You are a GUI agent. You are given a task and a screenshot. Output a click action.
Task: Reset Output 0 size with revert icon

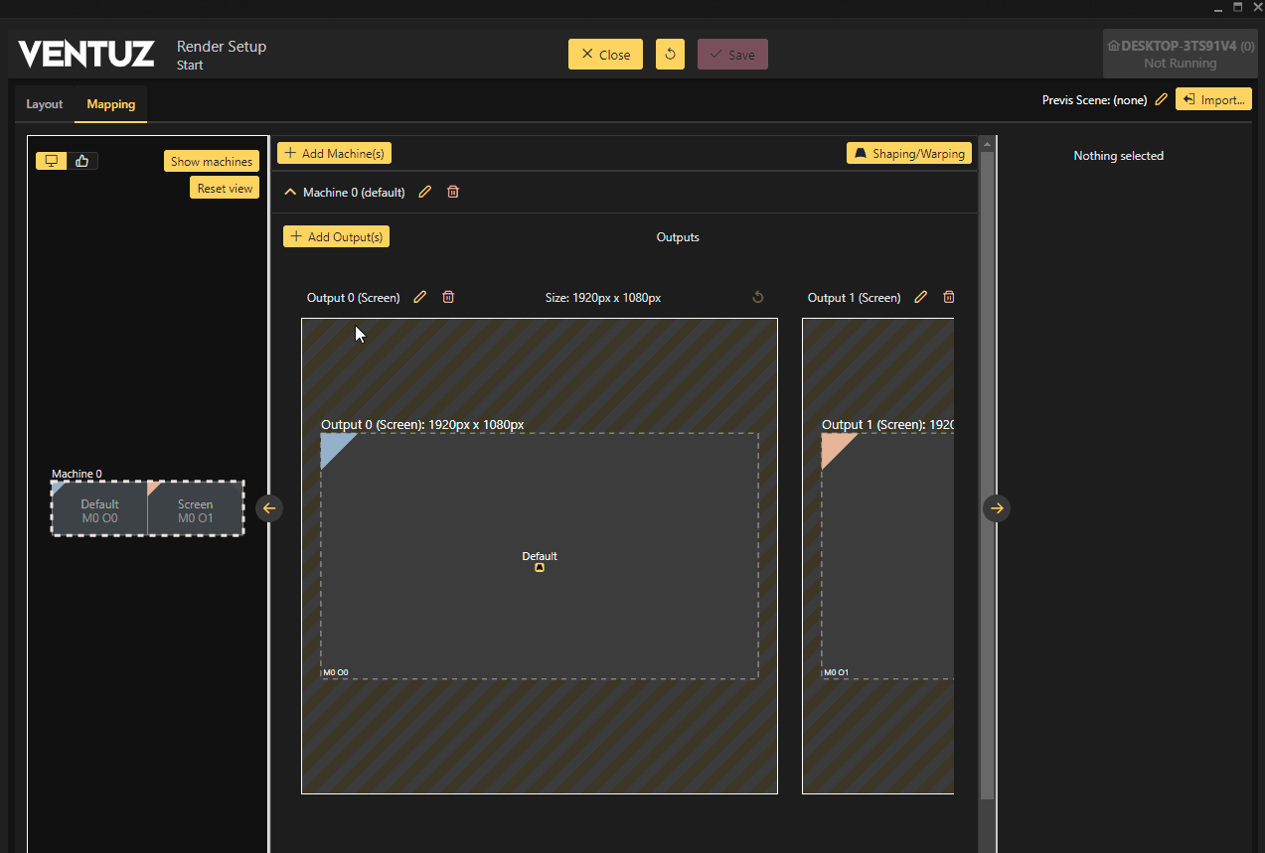(x=758, y=297)
